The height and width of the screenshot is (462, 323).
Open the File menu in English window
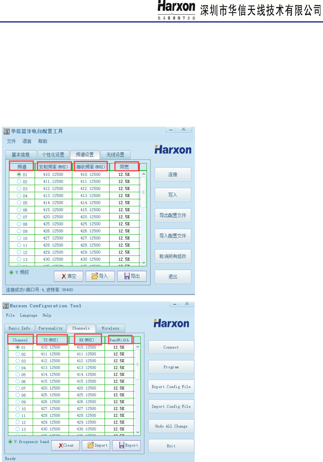(10, 315)
